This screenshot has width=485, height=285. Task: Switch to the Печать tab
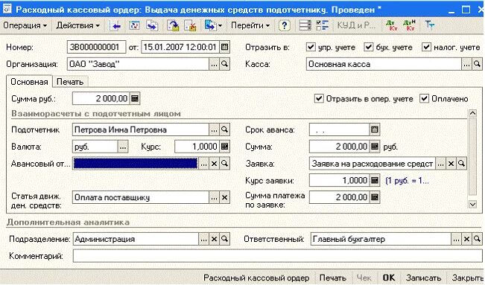click(70, 82)
